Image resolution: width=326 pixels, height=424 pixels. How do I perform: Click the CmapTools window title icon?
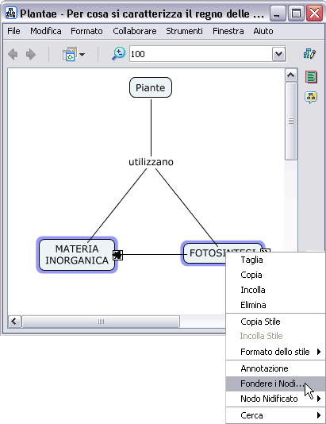point(11,13)
